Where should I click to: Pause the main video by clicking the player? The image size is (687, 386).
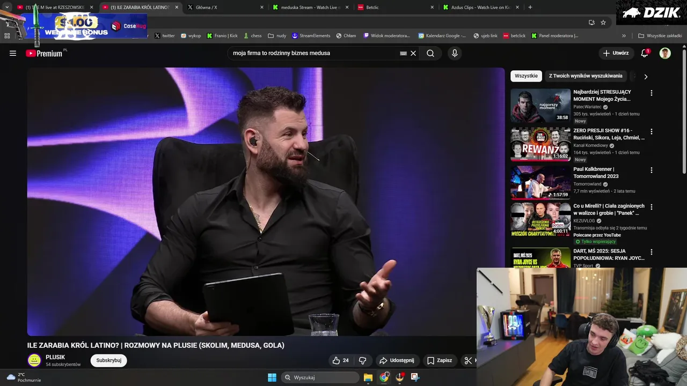[266, 202]
